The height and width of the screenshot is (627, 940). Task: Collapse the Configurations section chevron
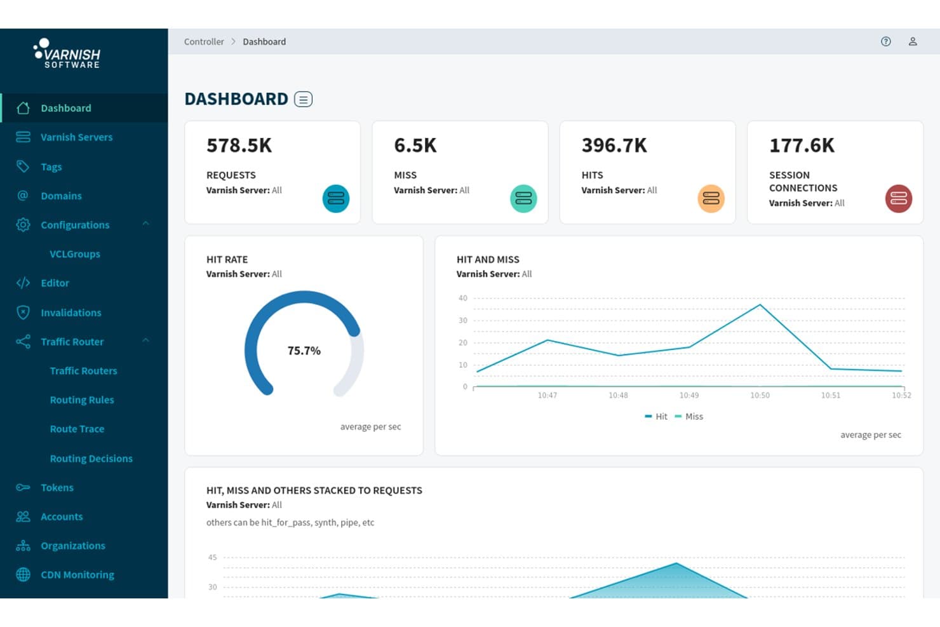pyautogui.click(x=146, y=224)
